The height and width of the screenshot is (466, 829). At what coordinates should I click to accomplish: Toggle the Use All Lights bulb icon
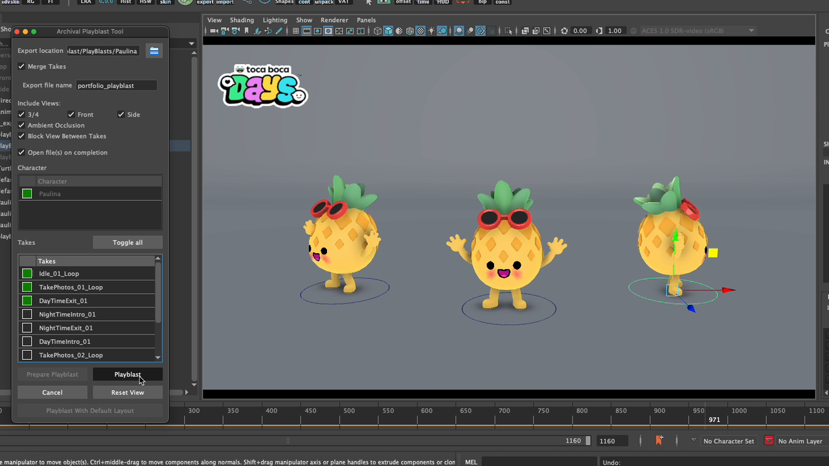click(x=431, y=30)
